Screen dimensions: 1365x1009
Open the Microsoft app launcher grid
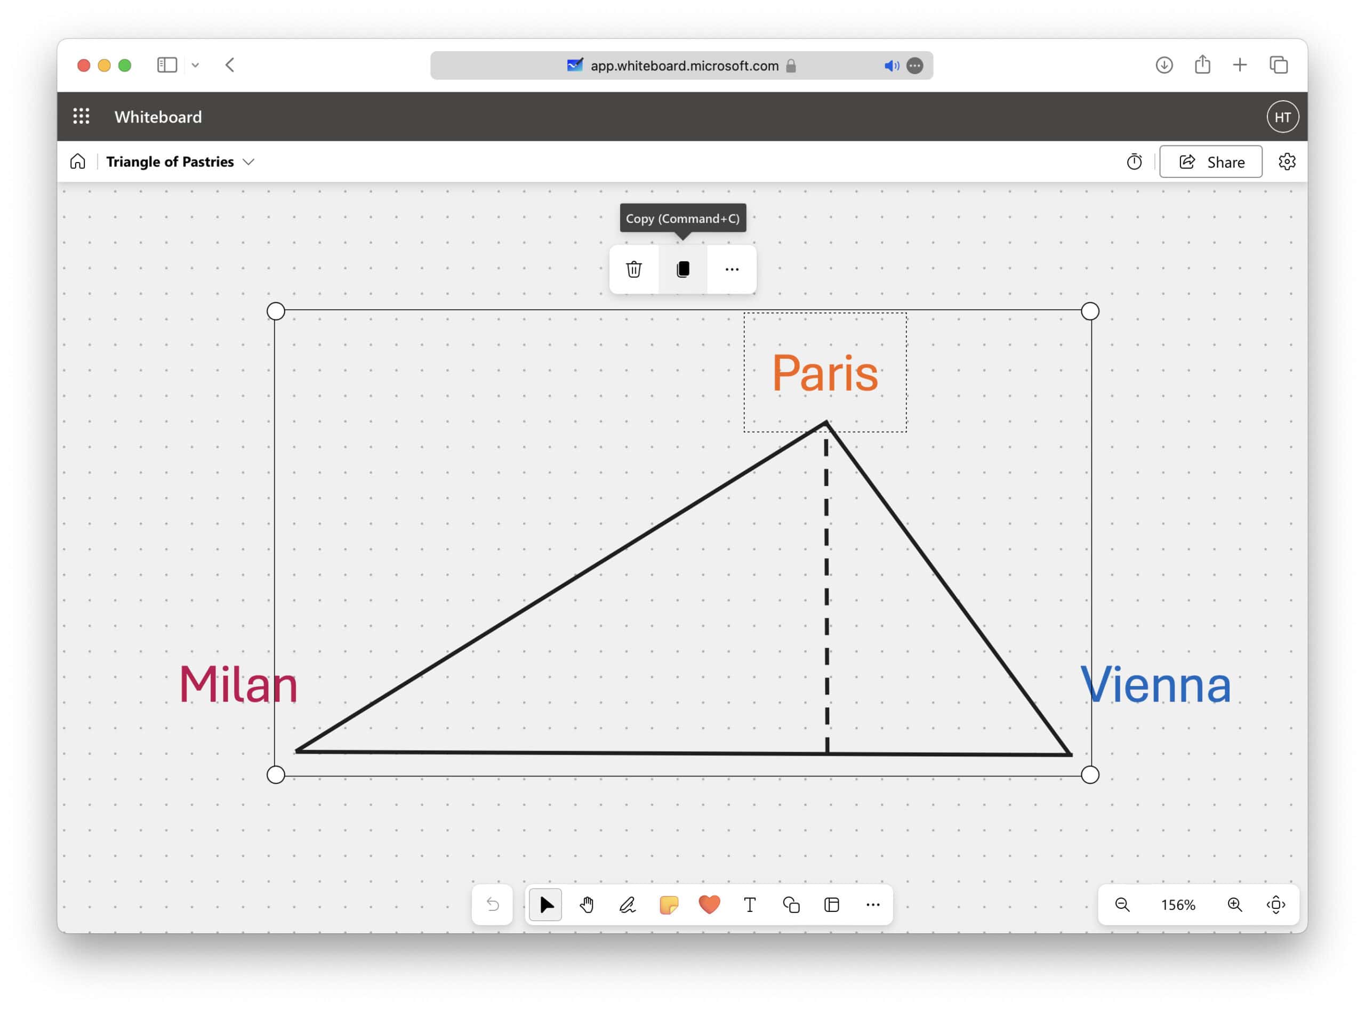[x=81, y=116]
